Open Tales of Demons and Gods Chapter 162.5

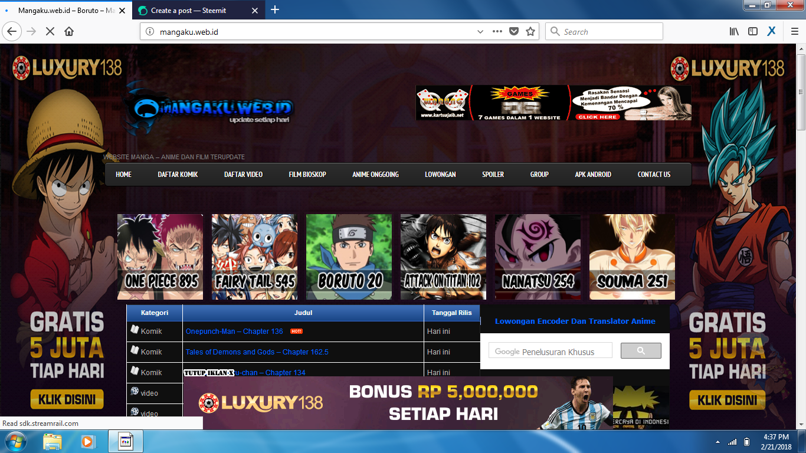point(257,352)
